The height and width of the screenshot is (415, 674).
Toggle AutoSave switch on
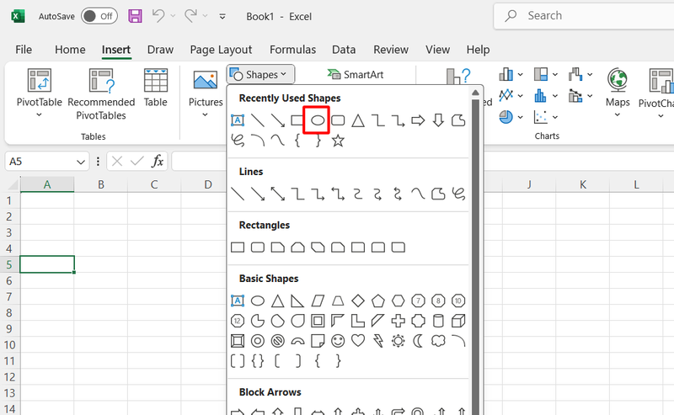[99, 16]
